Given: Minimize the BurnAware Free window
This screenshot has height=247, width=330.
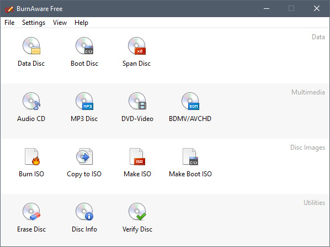Looking at the screenshot, I should click(x=267, y=8).
